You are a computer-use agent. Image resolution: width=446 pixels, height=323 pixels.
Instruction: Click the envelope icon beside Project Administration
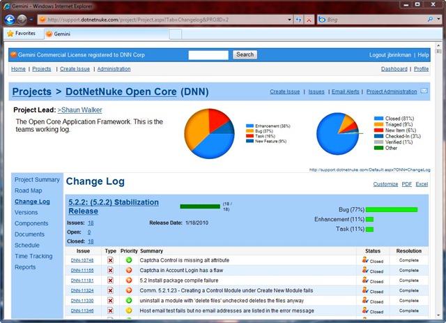coord(424,91)
